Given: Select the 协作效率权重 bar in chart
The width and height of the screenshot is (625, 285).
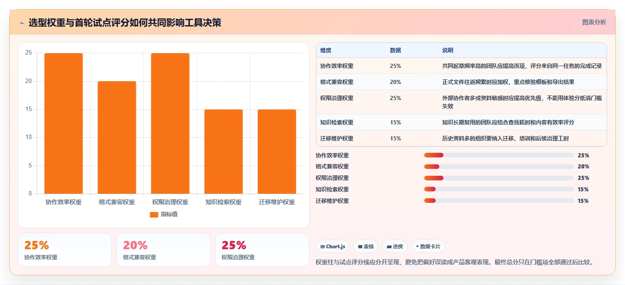Looking at the screenshot, I should 63,123.
